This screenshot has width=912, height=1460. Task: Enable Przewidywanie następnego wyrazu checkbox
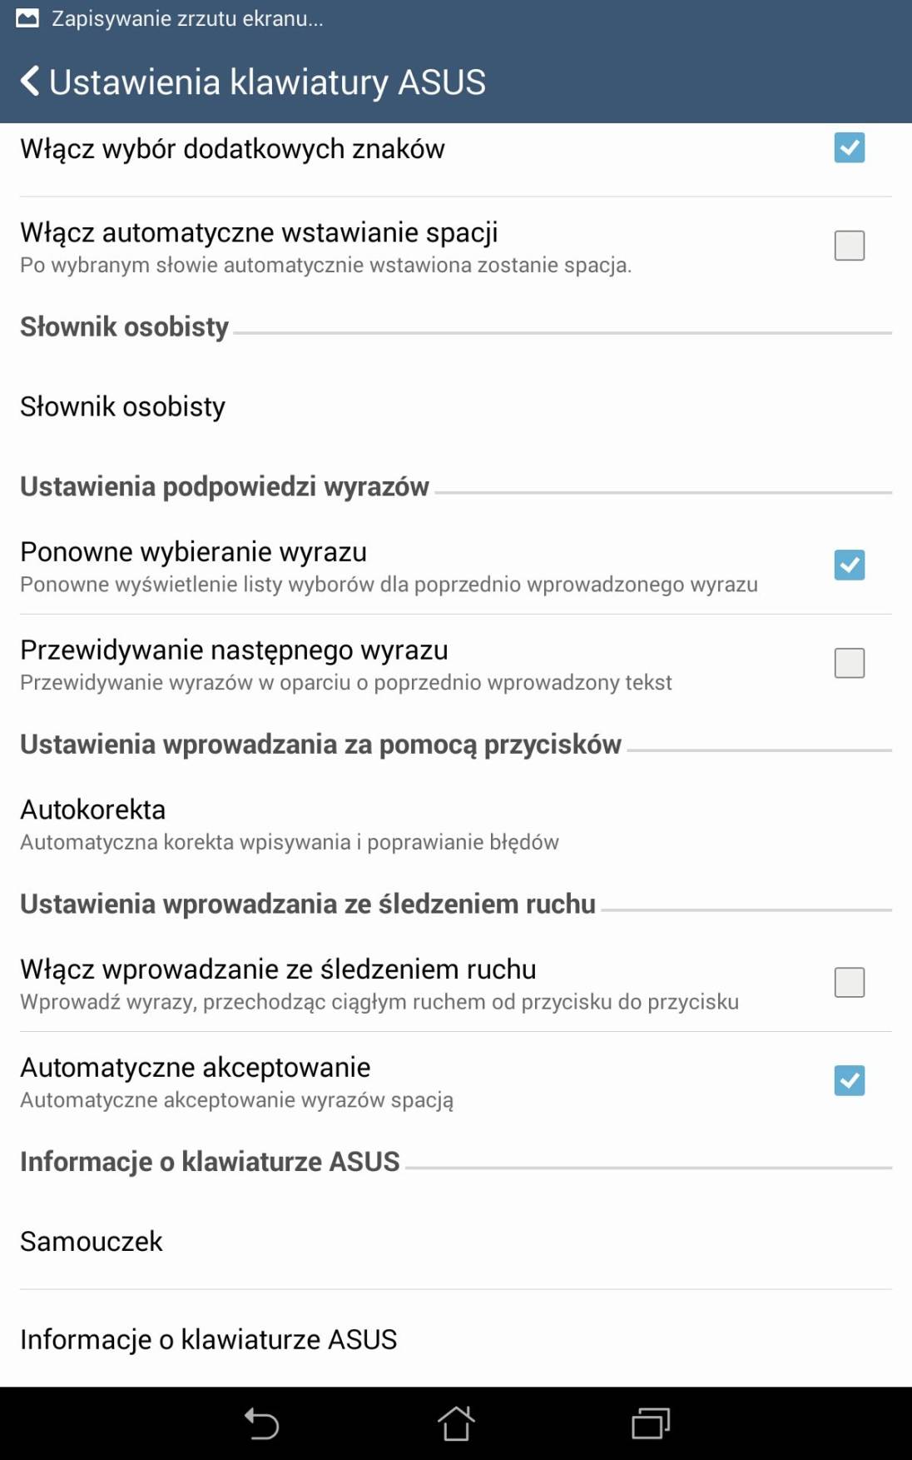coord(849,663)
